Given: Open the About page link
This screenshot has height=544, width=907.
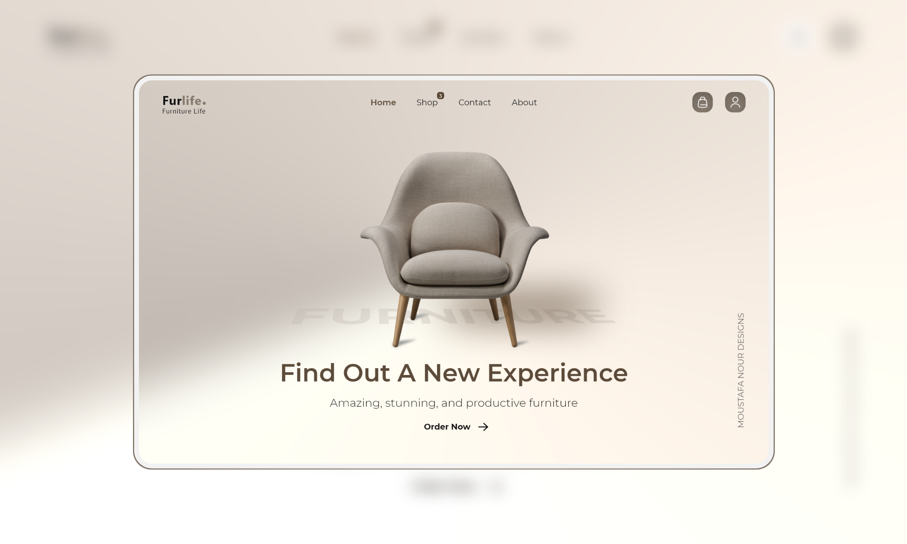Looking at the screenshot, I should click(524, 102).
